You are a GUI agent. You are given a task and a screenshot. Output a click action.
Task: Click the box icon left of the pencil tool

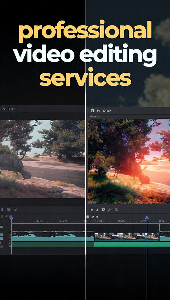point(88,217)
